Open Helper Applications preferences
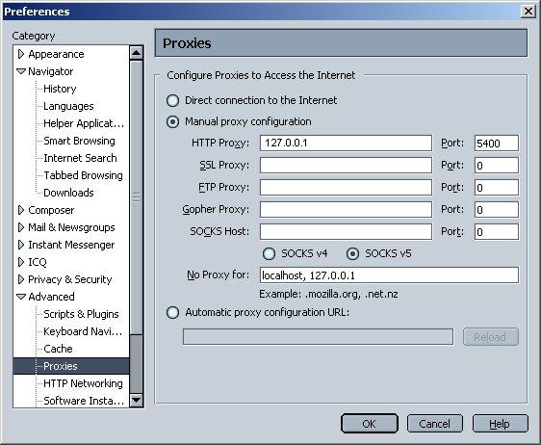 coord(84,123)
